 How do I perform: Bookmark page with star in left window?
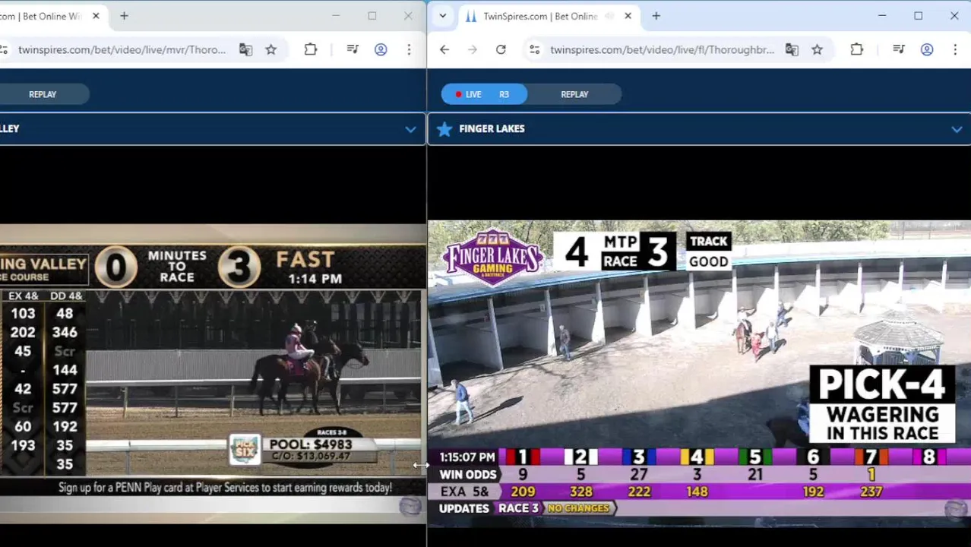[271, 49]
